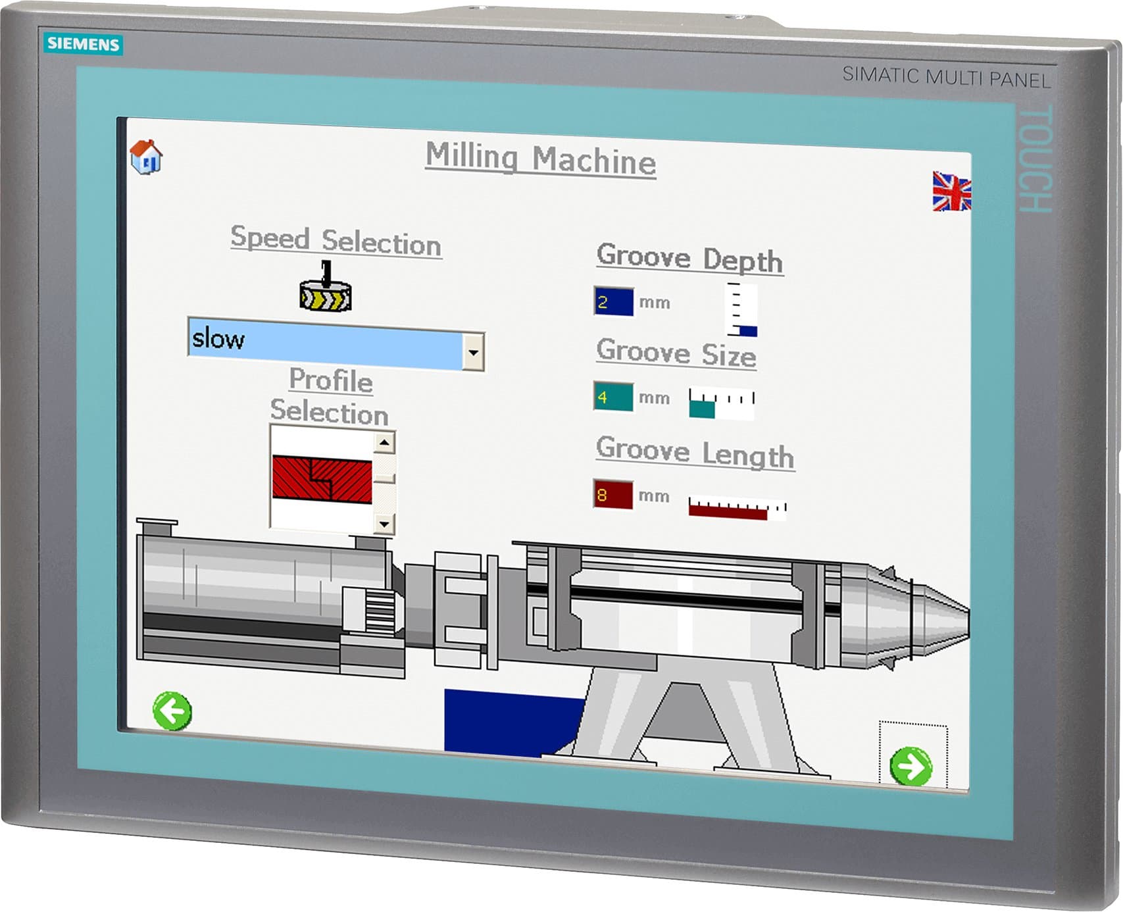The image size is (1123, 912).
Task: Open the speed selection dropdown arrow
Action: point(473,352)
